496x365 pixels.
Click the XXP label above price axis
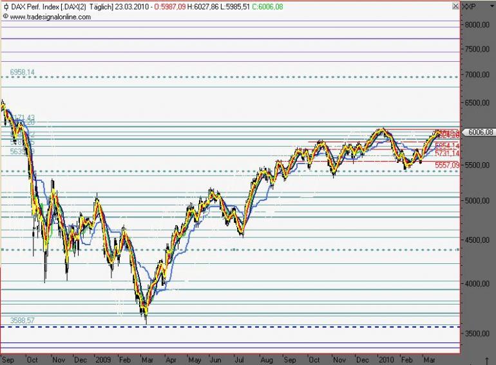click(469, 6)
